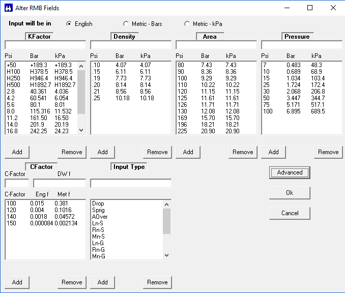
Task: Select C-Factor row 140
Action: pyautogui.click(x=45, y=217)
